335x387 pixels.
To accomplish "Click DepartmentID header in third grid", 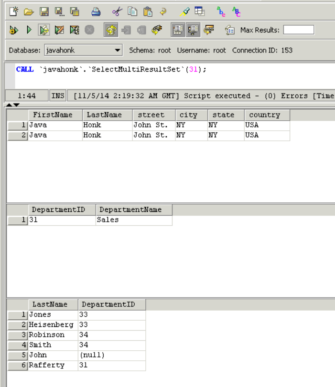I will point(112,304).
